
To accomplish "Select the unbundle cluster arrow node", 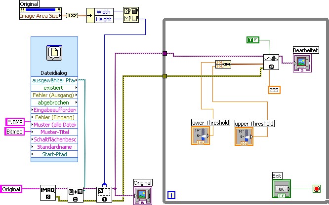I will pyautogui.click(x=90, y=15).
